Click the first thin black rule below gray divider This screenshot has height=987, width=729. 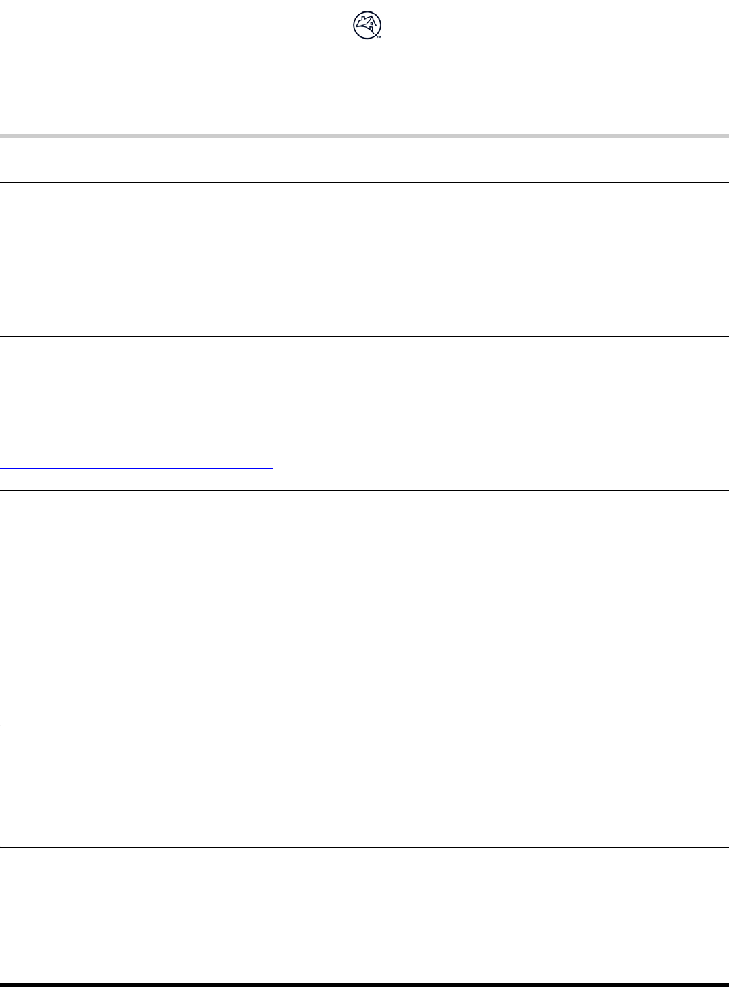tap(364, 182)
